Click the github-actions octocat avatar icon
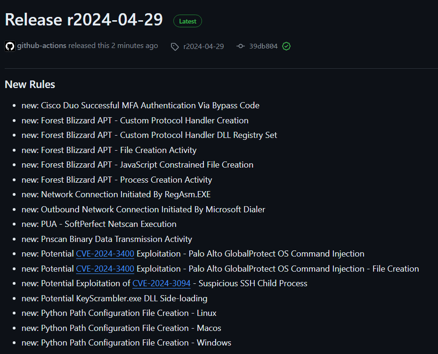Screen dimensions: 438x354 (x=10, y=46)
